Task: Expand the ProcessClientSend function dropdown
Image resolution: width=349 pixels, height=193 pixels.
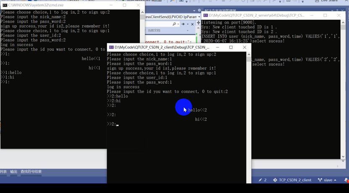Action: (x=199, y=17)
